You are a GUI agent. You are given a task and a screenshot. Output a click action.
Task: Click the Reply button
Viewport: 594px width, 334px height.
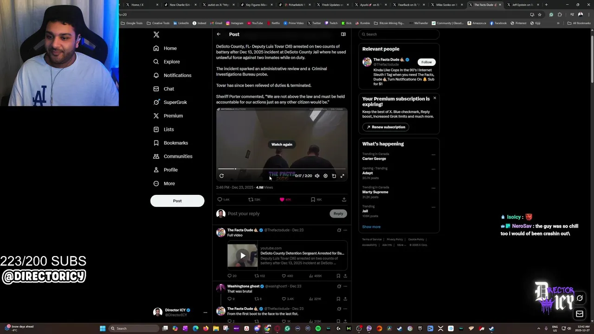point(338,213)
